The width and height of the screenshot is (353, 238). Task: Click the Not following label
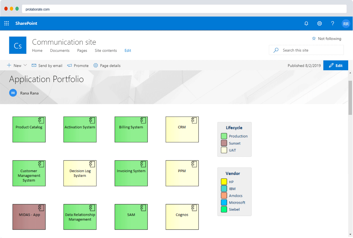pos(330,39)
